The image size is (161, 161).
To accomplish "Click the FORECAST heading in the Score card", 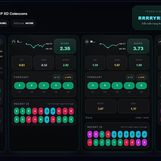I will point(21,77).
